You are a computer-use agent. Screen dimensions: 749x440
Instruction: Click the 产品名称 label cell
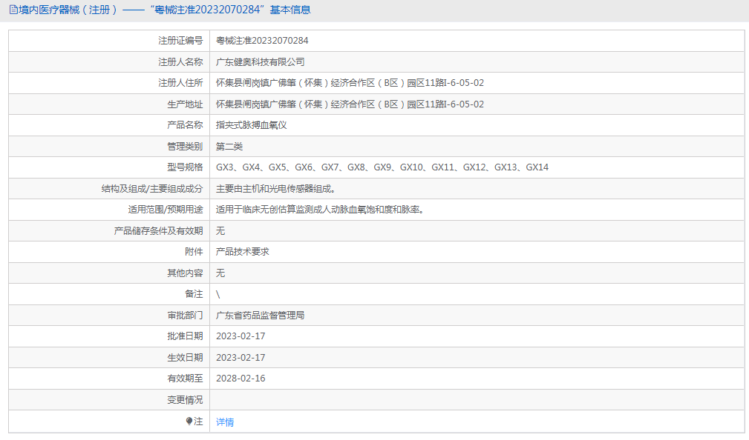coord(109,125)
